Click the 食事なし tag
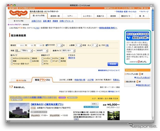160x131 pixels. (x=95, y=104)
